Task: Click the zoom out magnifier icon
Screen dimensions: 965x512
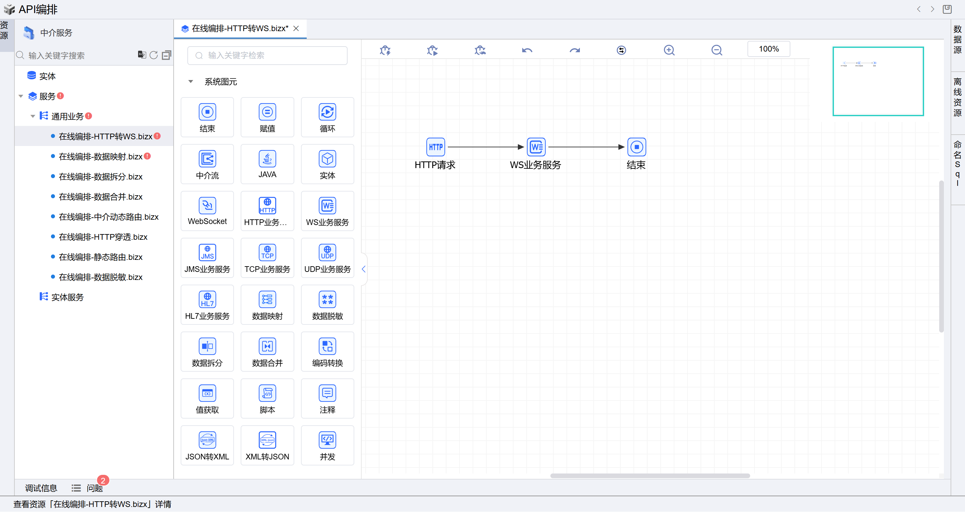Action: tap(716, 50)
